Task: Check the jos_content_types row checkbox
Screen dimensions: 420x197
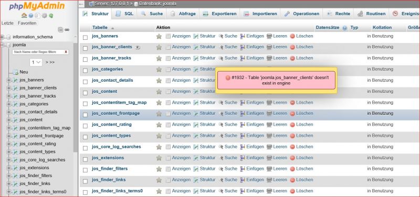Action: pos(85,137)
